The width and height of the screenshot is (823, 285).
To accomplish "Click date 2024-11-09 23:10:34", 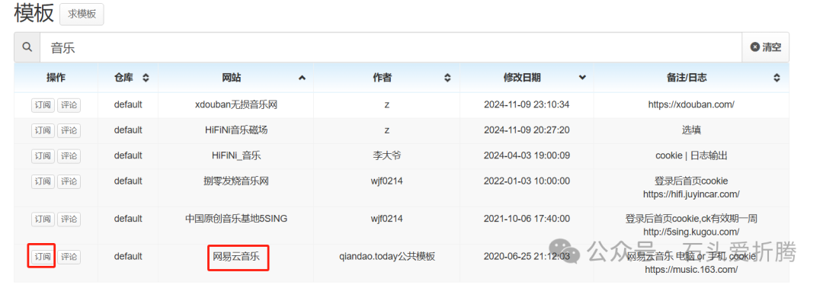I will pos(527,104).
